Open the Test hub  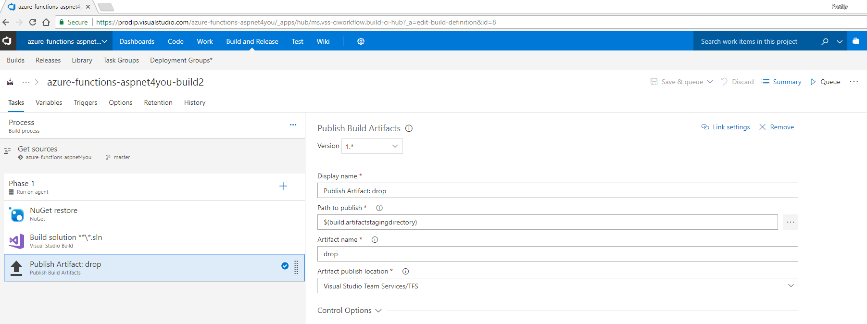[298, 41]
